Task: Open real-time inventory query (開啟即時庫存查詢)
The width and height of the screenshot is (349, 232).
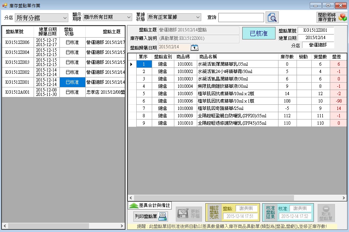Action: point(332,17)
